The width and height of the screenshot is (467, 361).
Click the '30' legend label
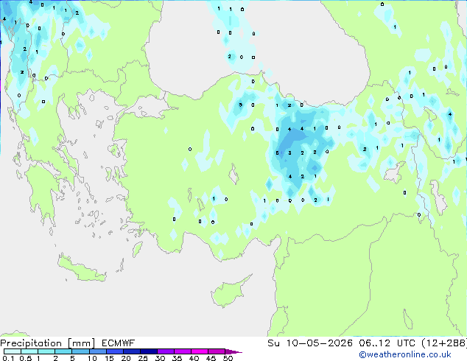tap(160, 358)
